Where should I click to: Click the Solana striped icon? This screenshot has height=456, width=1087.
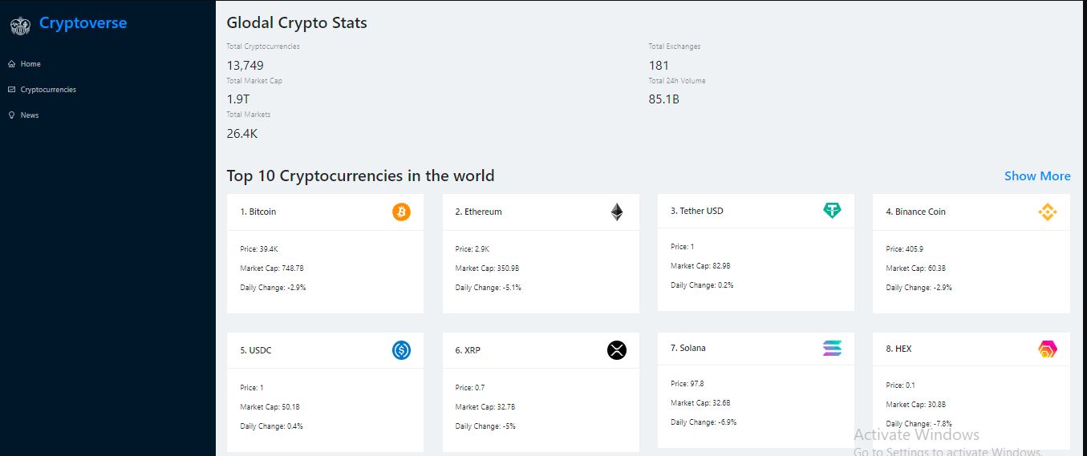(x=832, y=349)
